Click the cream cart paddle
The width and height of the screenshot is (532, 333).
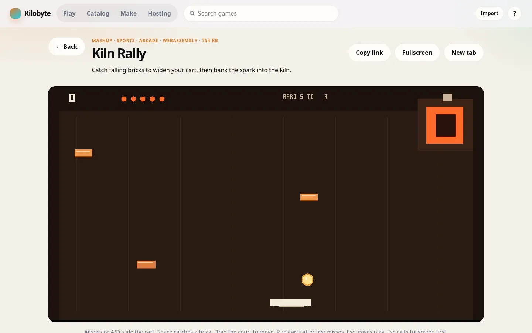(291, 303)
